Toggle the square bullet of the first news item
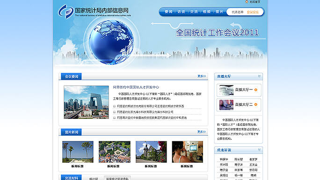Screen dimensions: 320x180 coord(114,106)
